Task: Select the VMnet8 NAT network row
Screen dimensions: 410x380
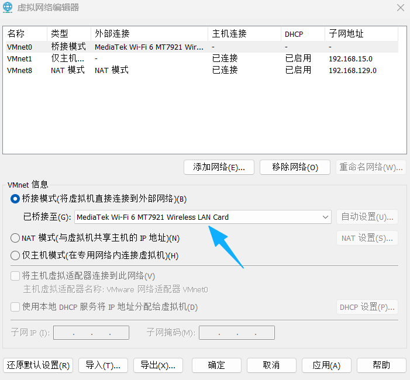Action: tap(19, 70)
